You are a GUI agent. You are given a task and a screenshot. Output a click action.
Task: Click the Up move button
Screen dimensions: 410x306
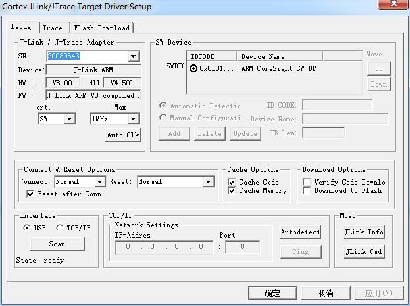click(378, 68)
